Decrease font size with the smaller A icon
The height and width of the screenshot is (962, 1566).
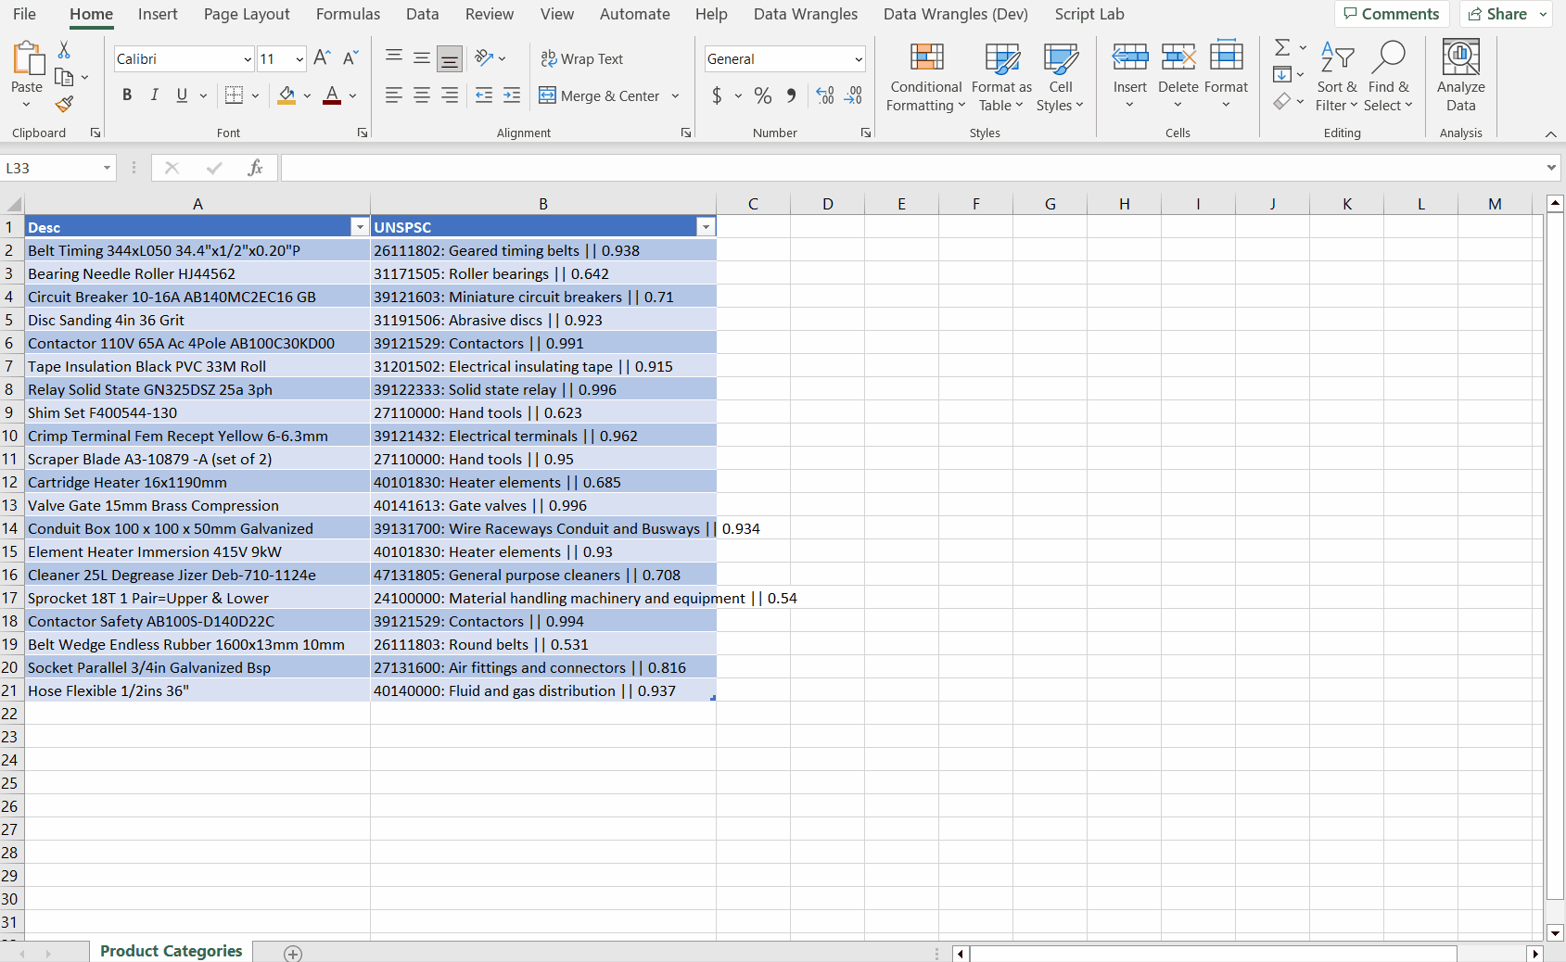350,58
